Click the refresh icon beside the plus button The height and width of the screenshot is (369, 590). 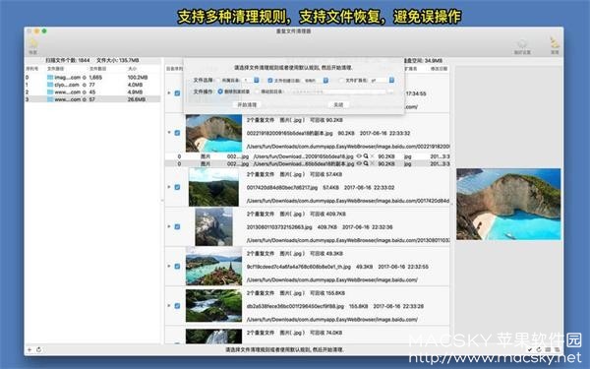[38, 349]
